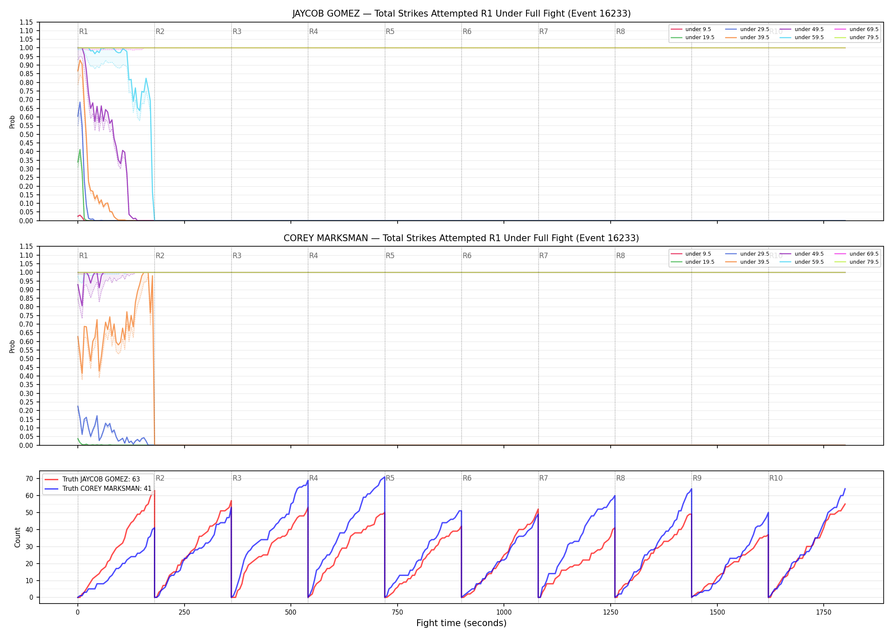Click the R8 round label in Gomez chart
The height and width of the screenshot is (638, 893).
(x=620, y=31)
